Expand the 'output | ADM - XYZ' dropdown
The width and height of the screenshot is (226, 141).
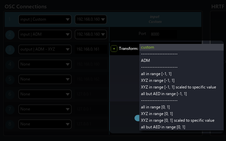coord(45,49)
